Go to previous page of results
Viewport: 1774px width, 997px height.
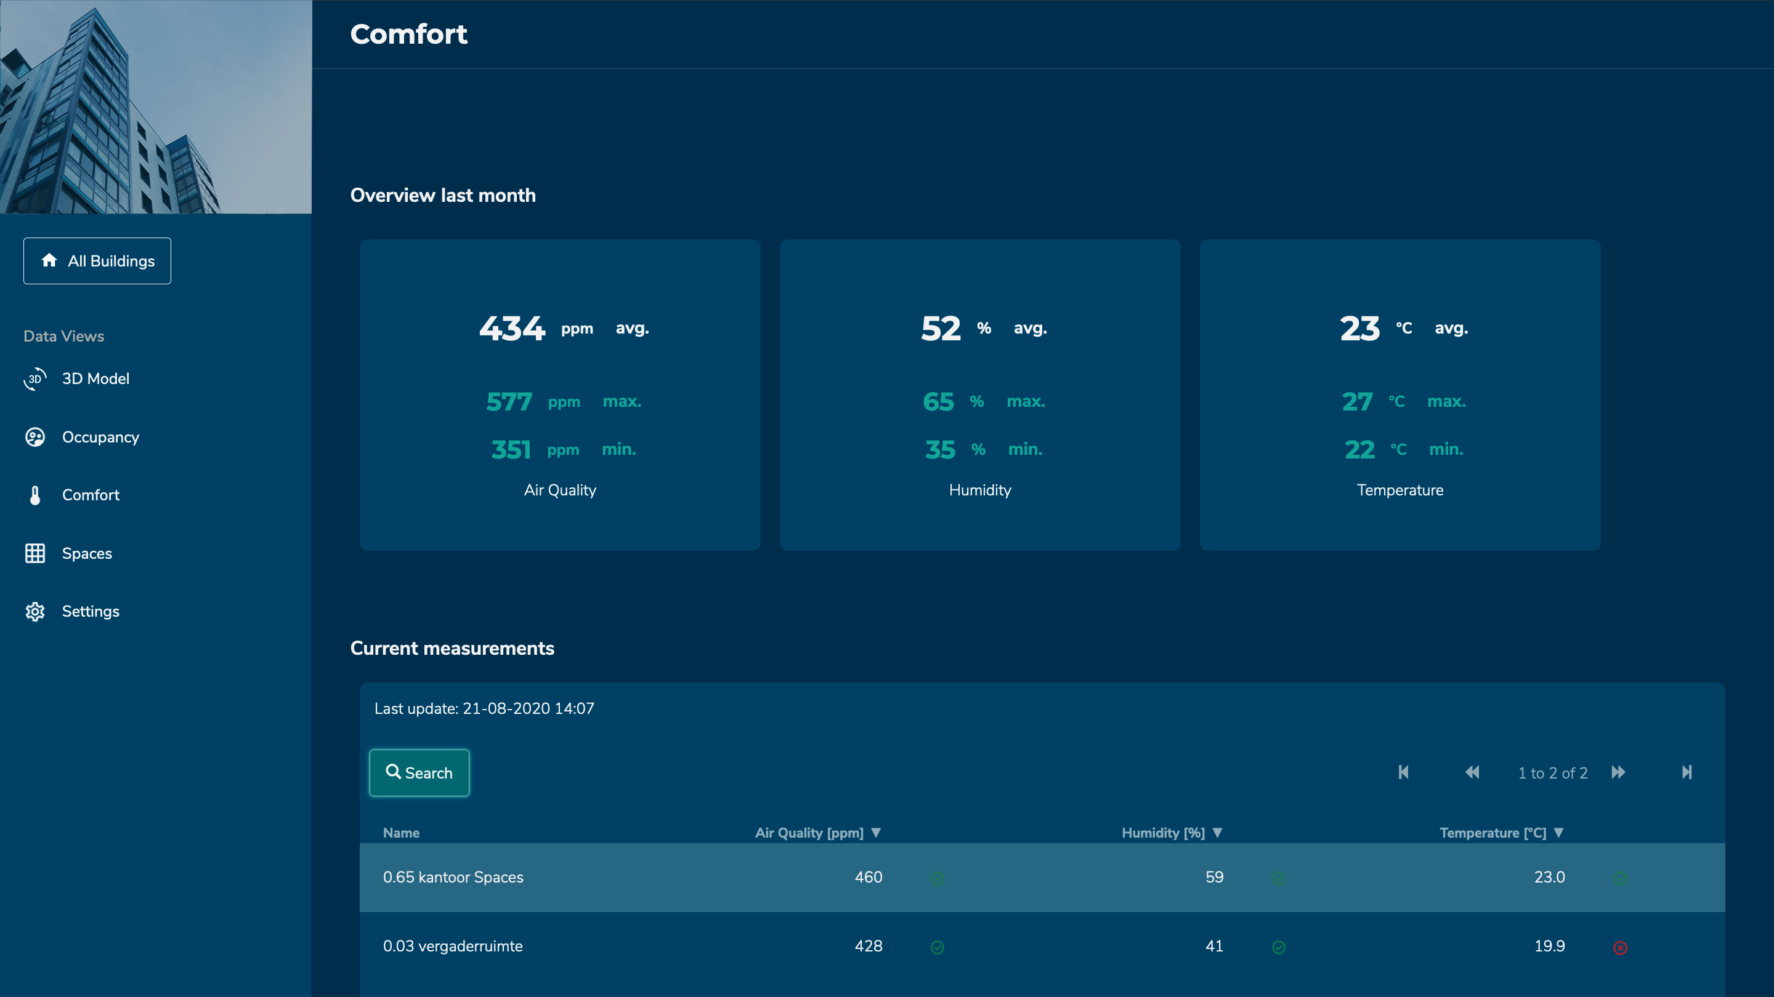pyautogui.click(x=1472, y=772)
